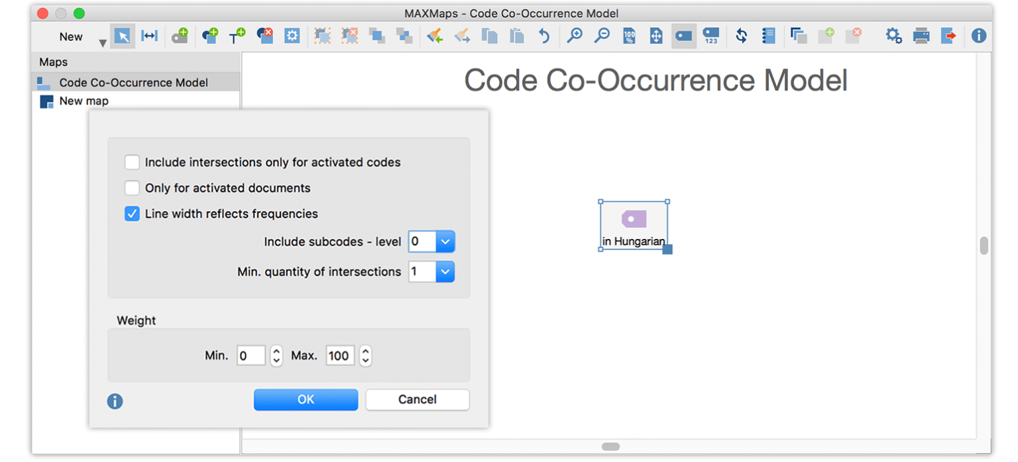This screenshot has height=462, width=1018.
Task: Click the ungroup objects icon
Action: tap(350, 36)
